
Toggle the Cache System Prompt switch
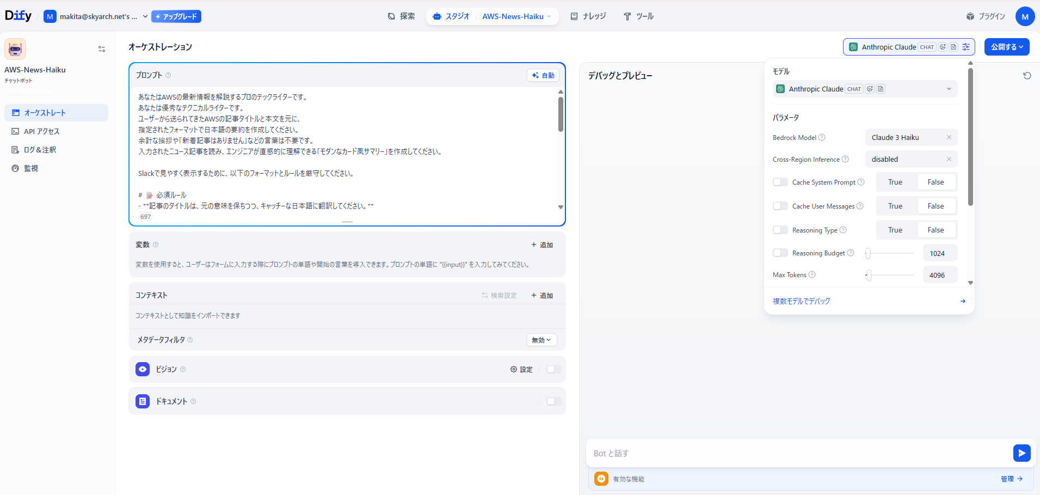click(x=780, y=182)
